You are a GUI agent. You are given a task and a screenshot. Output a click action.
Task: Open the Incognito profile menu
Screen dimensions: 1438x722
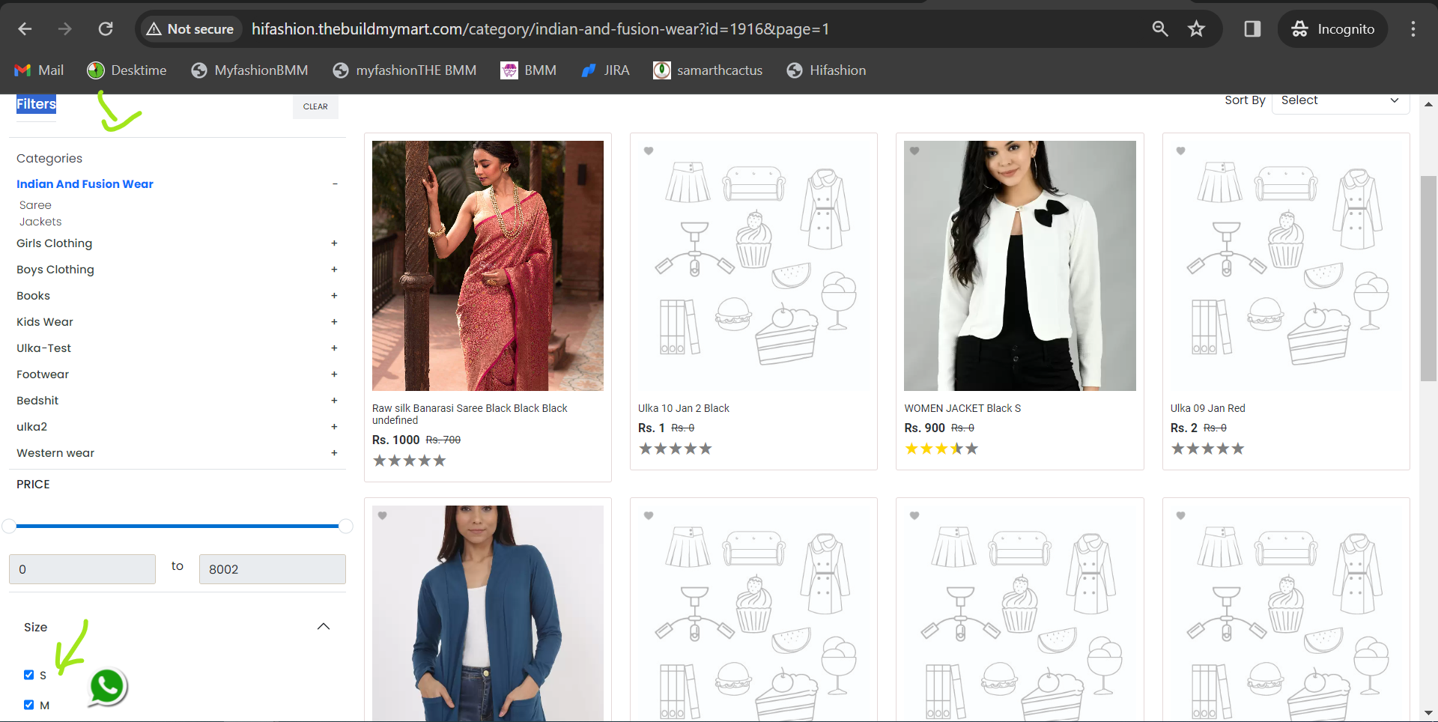point(1332,29)
